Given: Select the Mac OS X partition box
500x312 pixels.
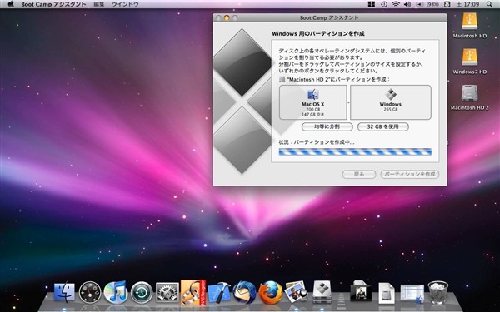Looking at the screenshot, I should coord(312,102).
